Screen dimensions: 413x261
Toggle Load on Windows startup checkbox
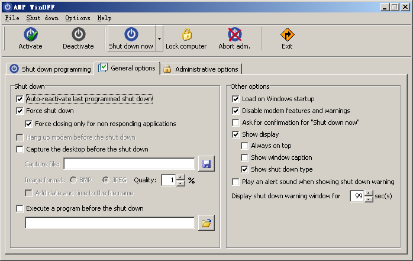235,99
